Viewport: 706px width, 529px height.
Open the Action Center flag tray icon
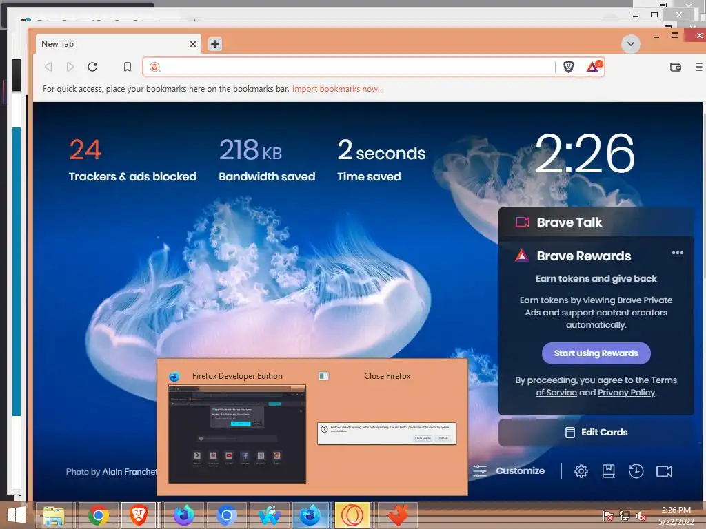(607, 515)
